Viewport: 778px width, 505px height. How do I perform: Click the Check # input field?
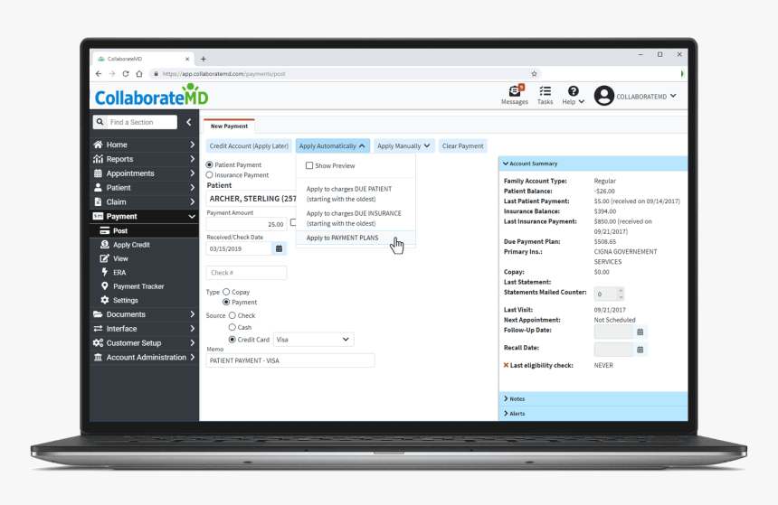246,273
